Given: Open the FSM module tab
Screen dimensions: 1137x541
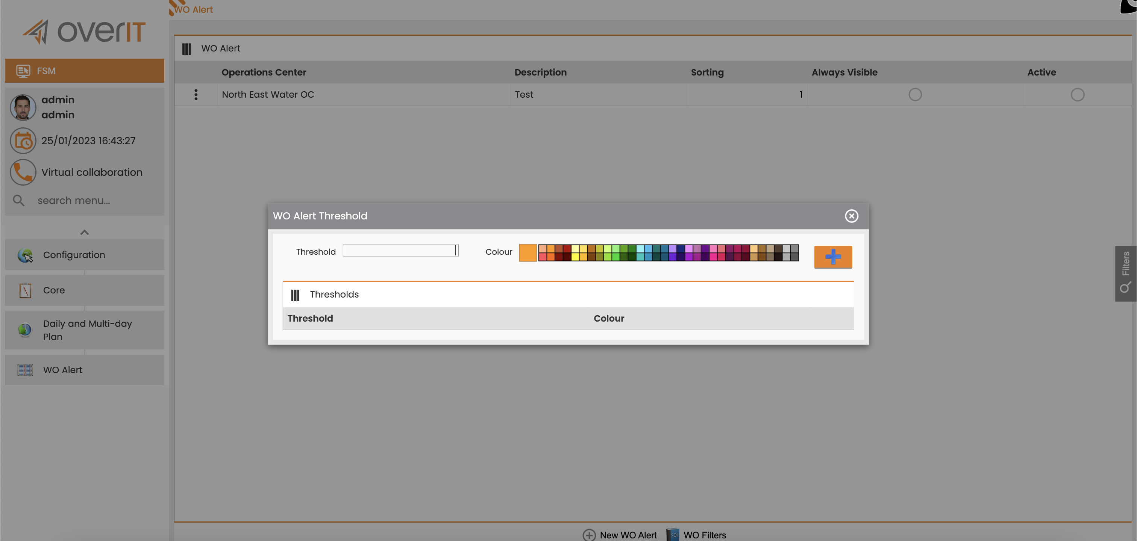Looking at the screenshot, I should (84, 71).
